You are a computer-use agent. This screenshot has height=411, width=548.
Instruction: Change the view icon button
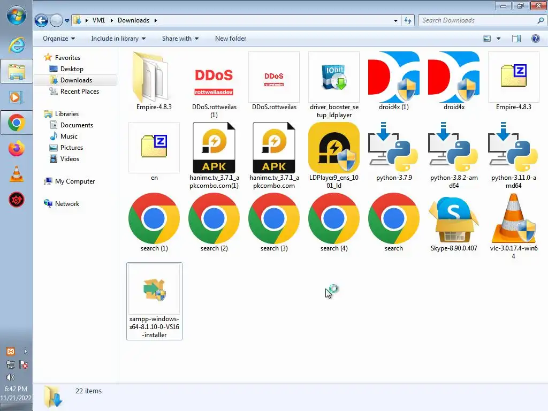pos(487,39)
